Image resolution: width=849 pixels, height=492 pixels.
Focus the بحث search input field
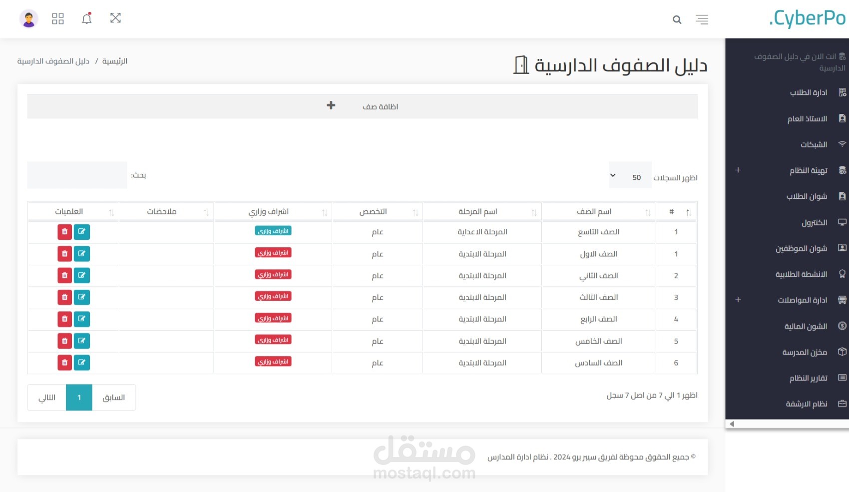[77, 175]
